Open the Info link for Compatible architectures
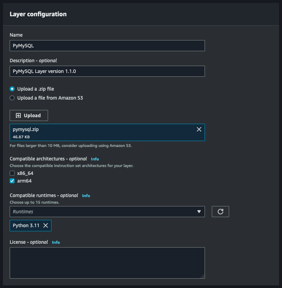 point(95,159)
